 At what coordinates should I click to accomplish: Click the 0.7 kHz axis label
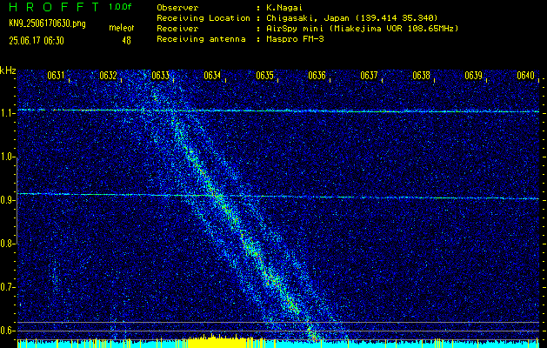pyautogui.click(x=6, y=287)
